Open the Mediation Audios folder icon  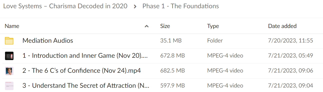tap(9, 41)
